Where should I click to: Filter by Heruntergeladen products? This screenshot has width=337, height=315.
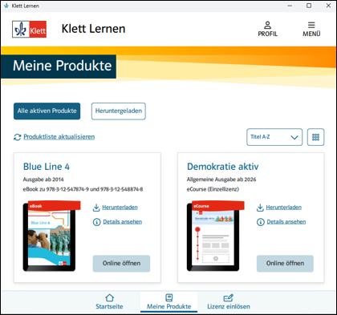(x=119, y=111)
